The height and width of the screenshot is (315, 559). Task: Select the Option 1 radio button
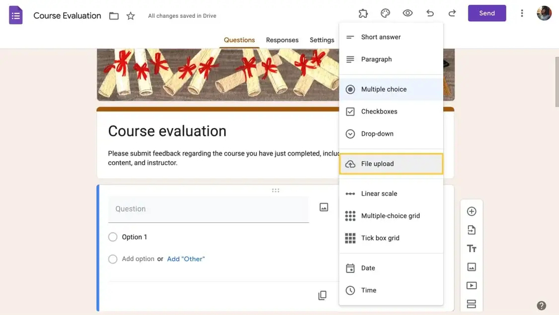pos(113,237)
